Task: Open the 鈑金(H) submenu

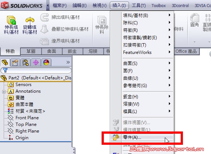Action: pos(147,96)
